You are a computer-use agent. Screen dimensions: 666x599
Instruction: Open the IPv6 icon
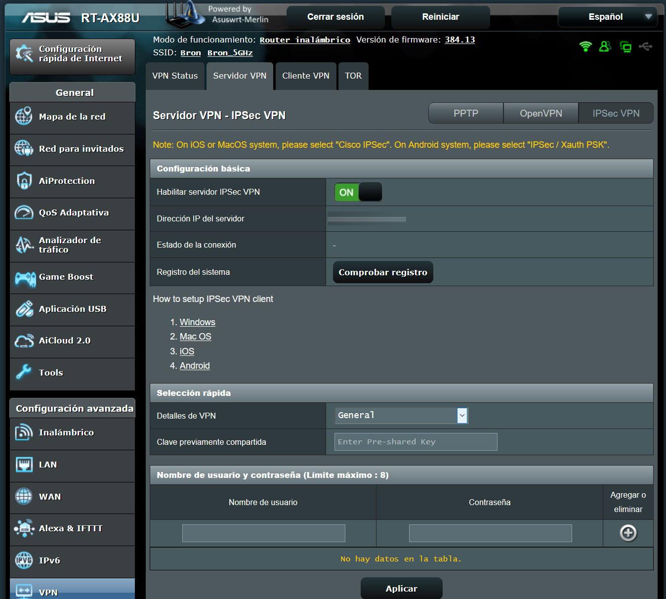click(24, 560)
